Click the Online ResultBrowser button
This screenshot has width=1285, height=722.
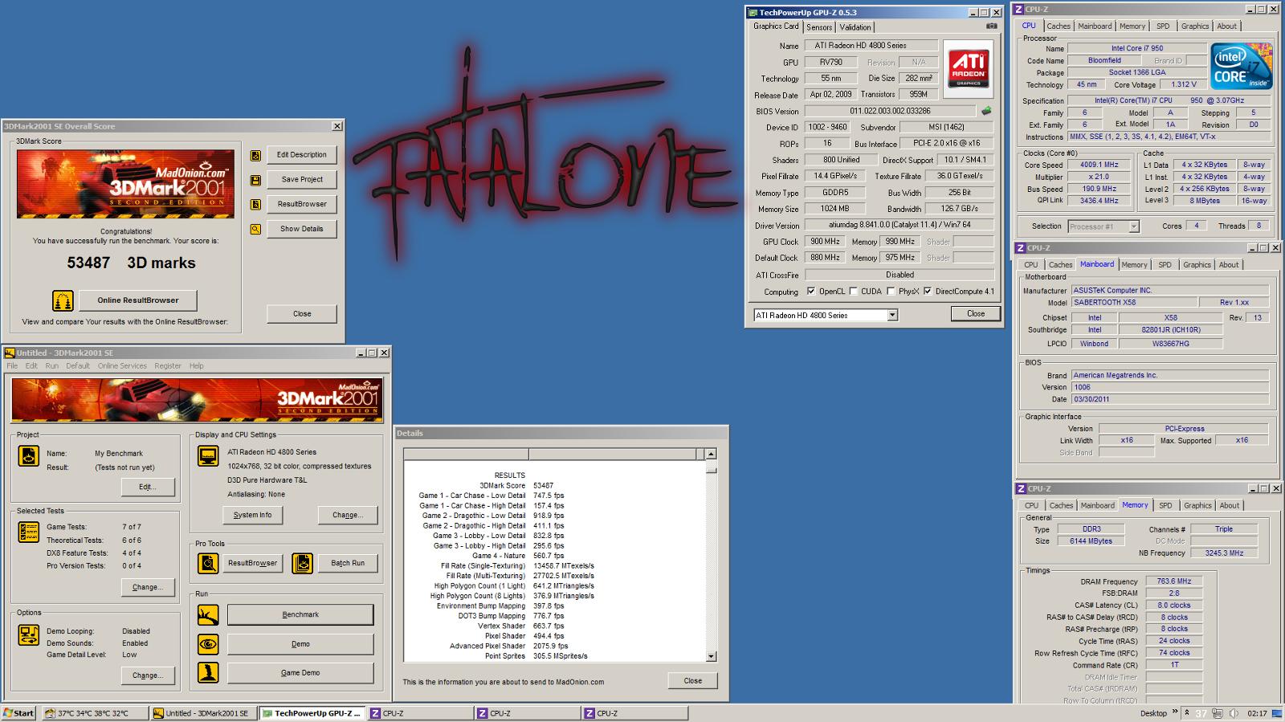(x=138, y=300)
